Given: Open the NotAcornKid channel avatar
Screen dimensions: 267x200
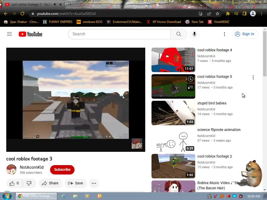Looking at the screenshot, I should click(11, 169).
